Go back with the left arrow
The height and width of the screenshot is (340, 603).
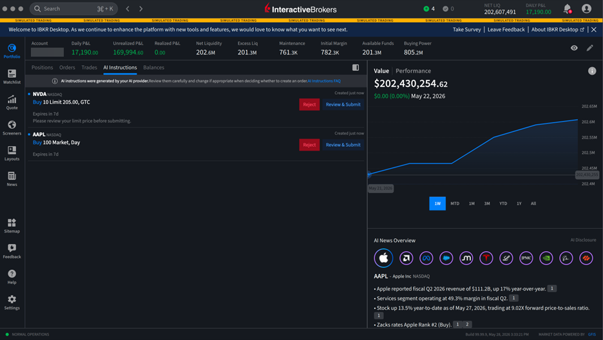tap(128, 8)
